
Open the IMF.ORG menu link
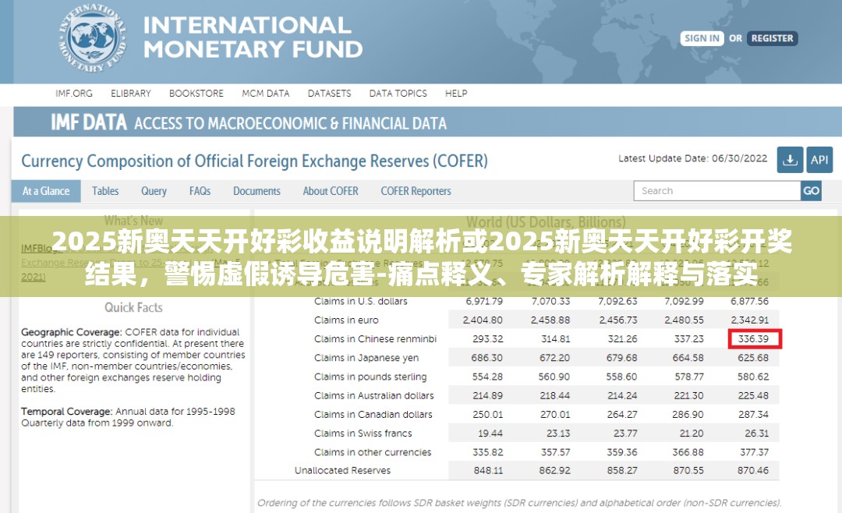73,94
